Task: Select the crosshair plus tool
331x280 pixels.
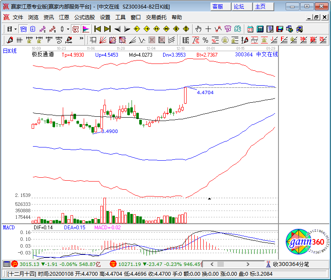Action: click(x=208, y=29)
